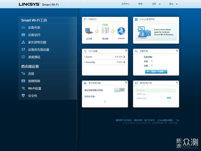Image resolution: width=201 pixels, height=151 pixels.
Task: Open 家长控制功能 warning triangle icon in sidebar
Action: click(23, 42)
